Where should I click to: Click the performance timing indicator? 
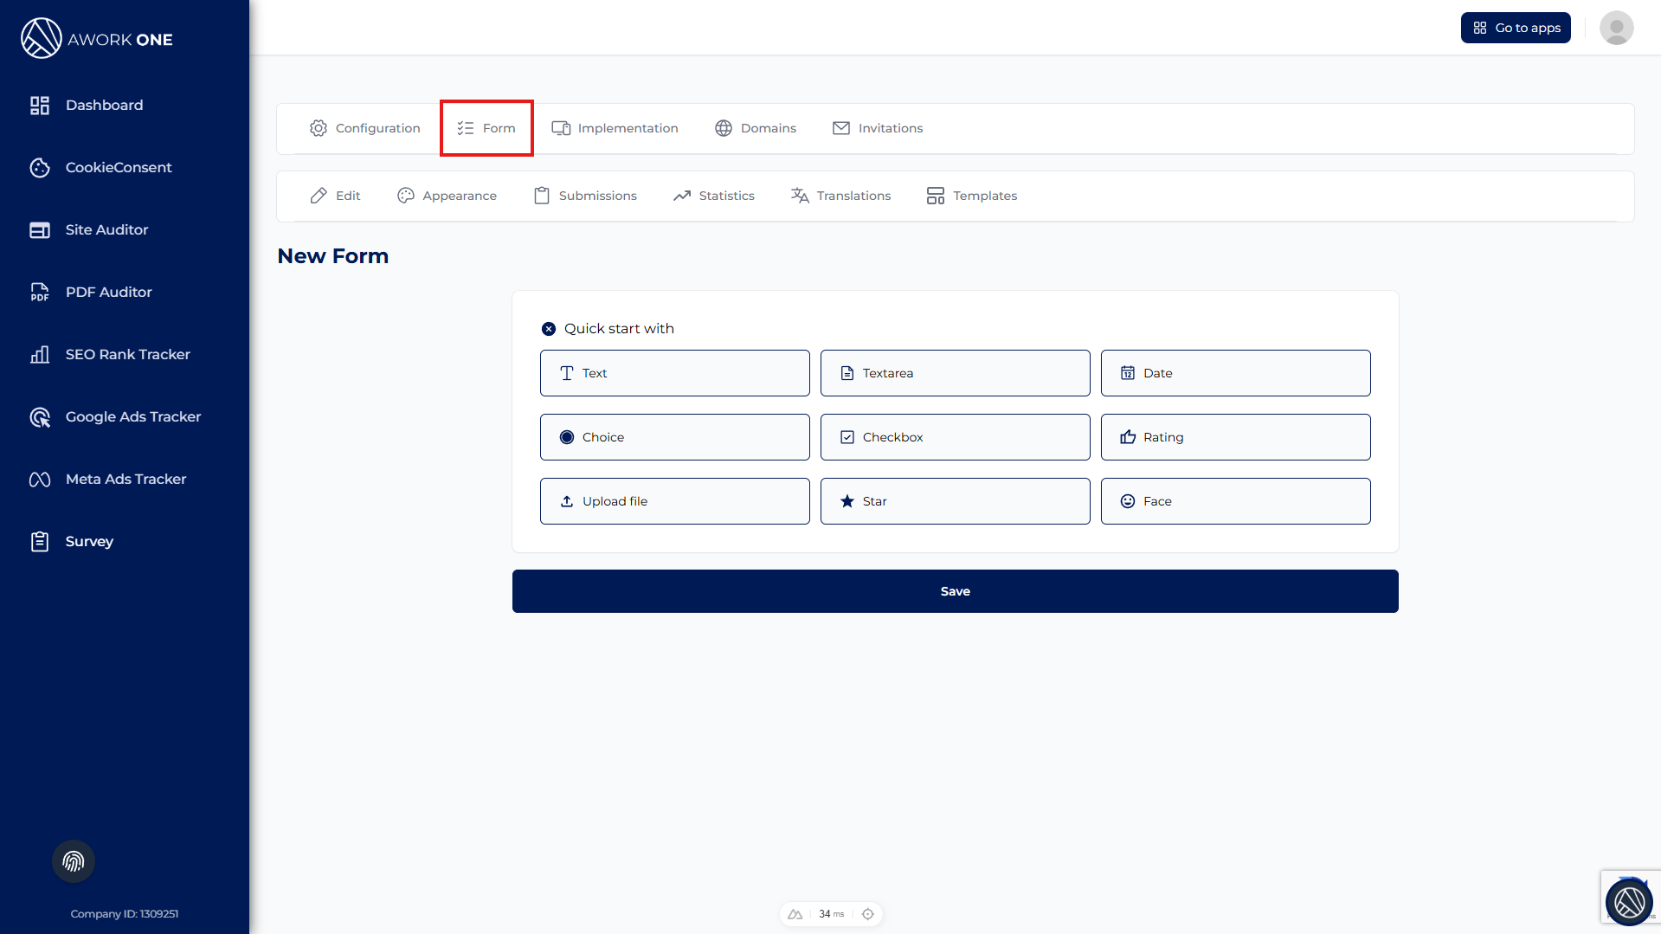831,914
